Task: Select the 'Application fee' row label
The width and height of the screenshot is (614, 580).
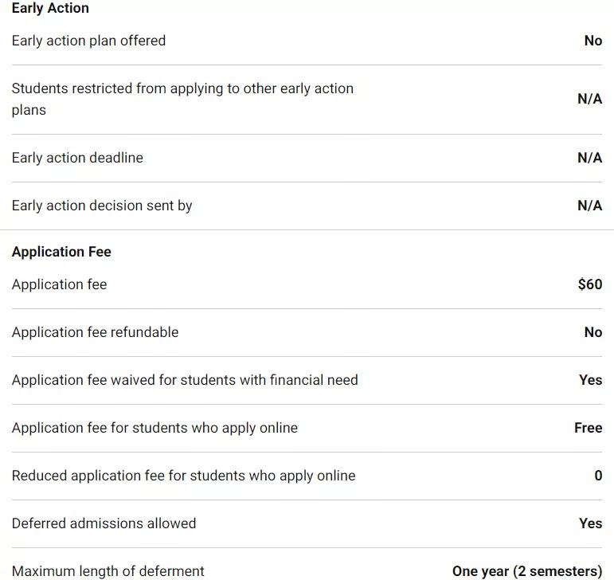Action: (59, 284)
